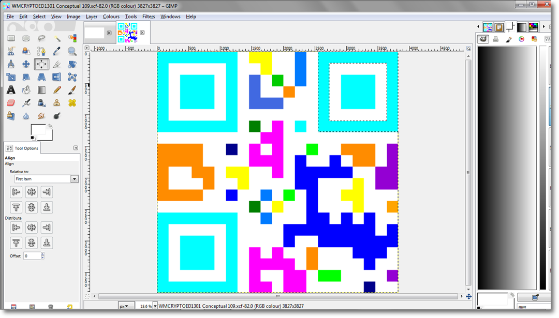559x318 pixels.
Task: Open the ruler-corner image menu button
Action: 87,48
